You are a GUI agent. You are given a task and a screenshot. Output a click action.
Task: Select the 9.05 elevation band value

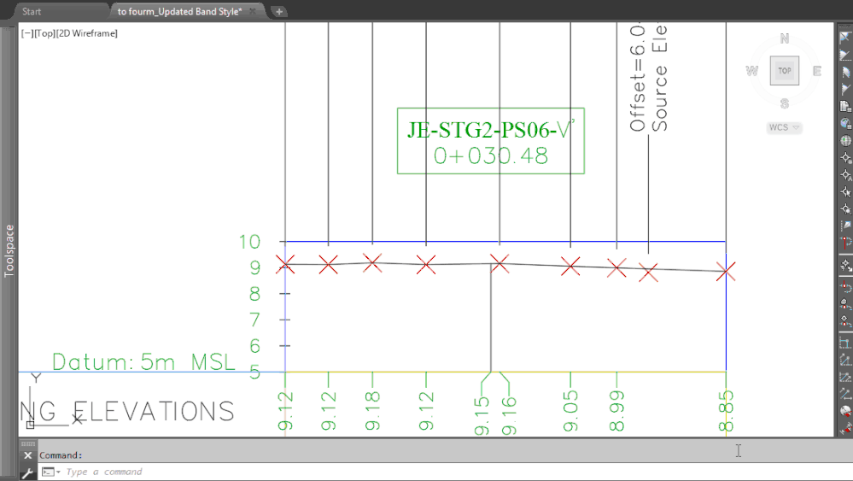pyautogui.click(x=570, y=411)
